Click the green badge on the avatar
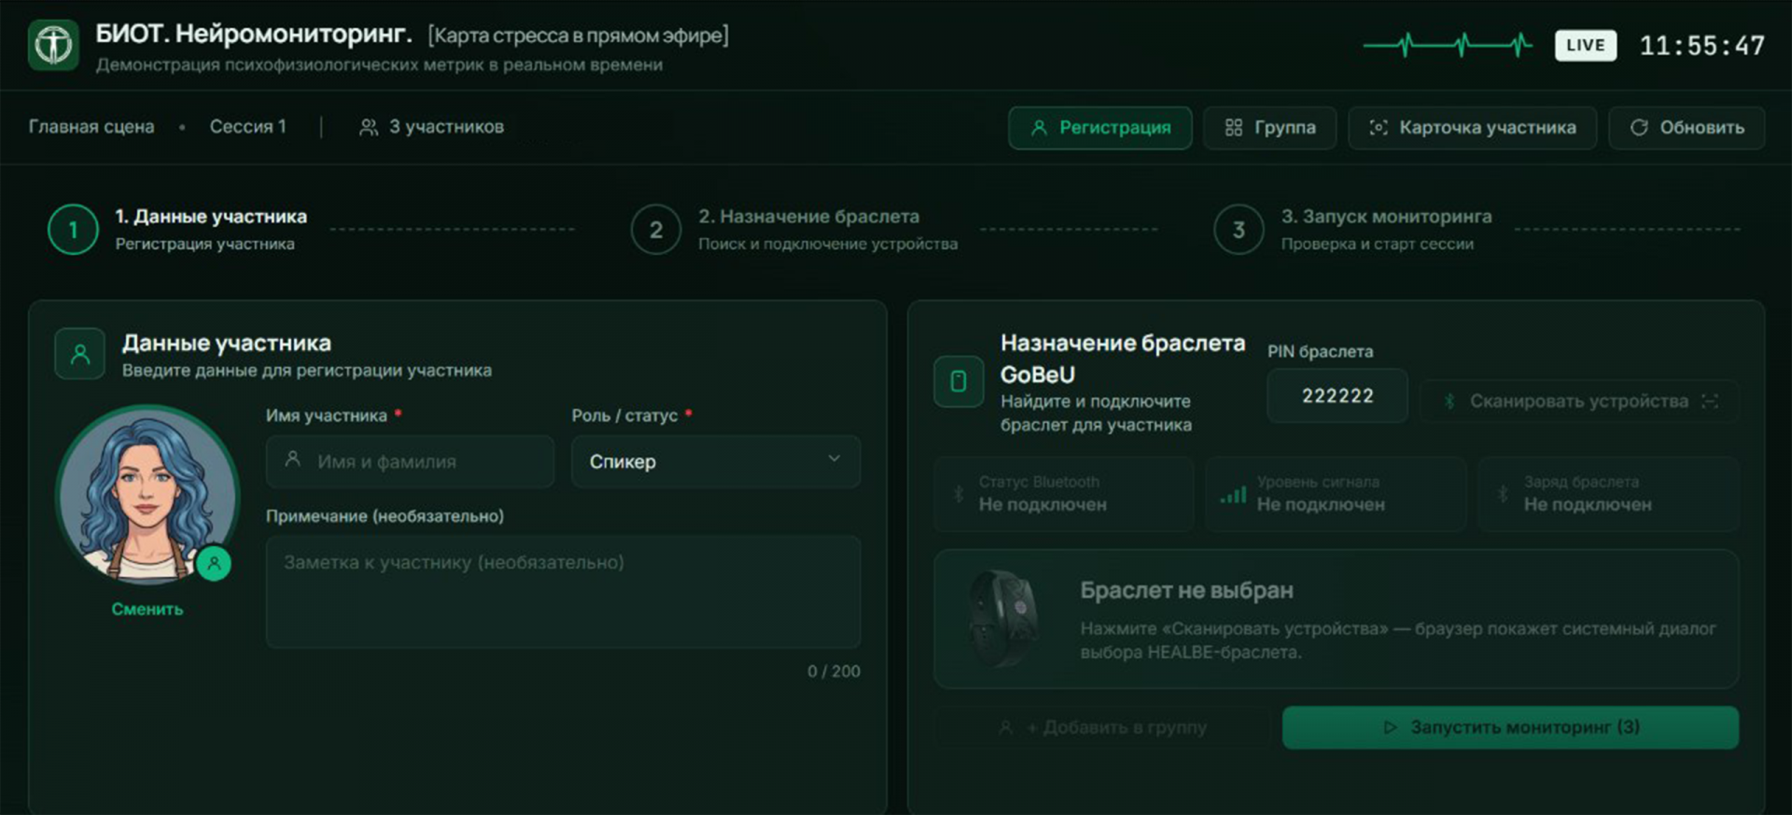This screenshot has width=1792, height=815. pos(214,563)
